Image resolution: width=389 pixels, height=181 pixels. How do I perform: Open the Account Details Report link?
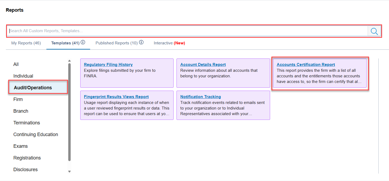click(x=203, y=65)
